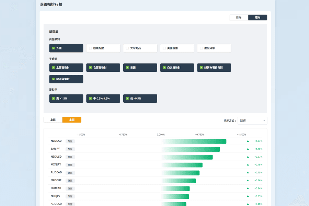Click the 外匯 tag beside ZARJPY

70,149
